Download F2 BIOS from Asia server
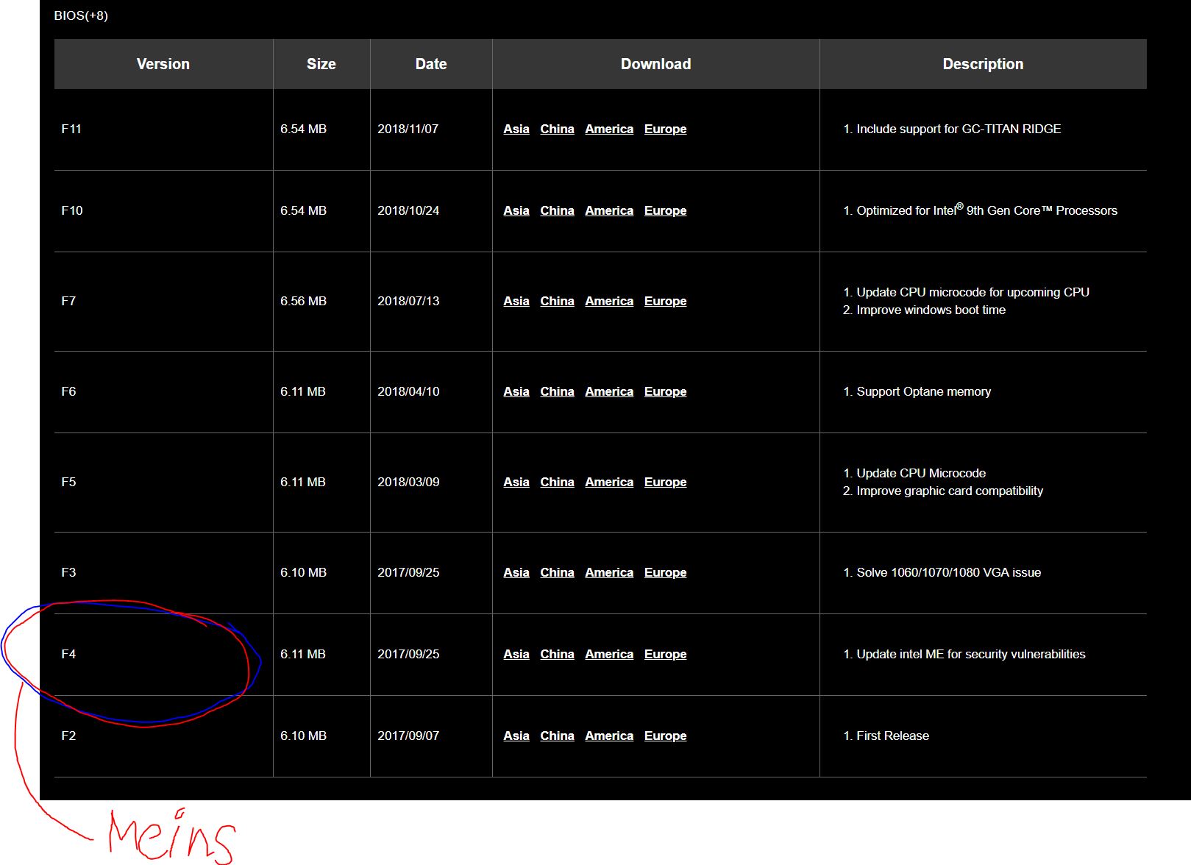 click(x=516, y=736)
